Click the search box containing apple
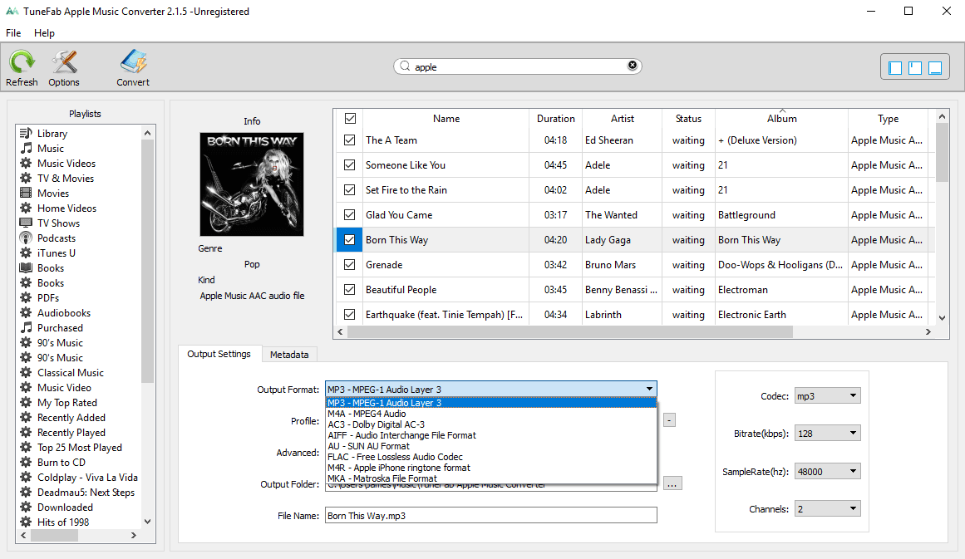The width and height of the screenshot is (965, 559). pos(518,66)
